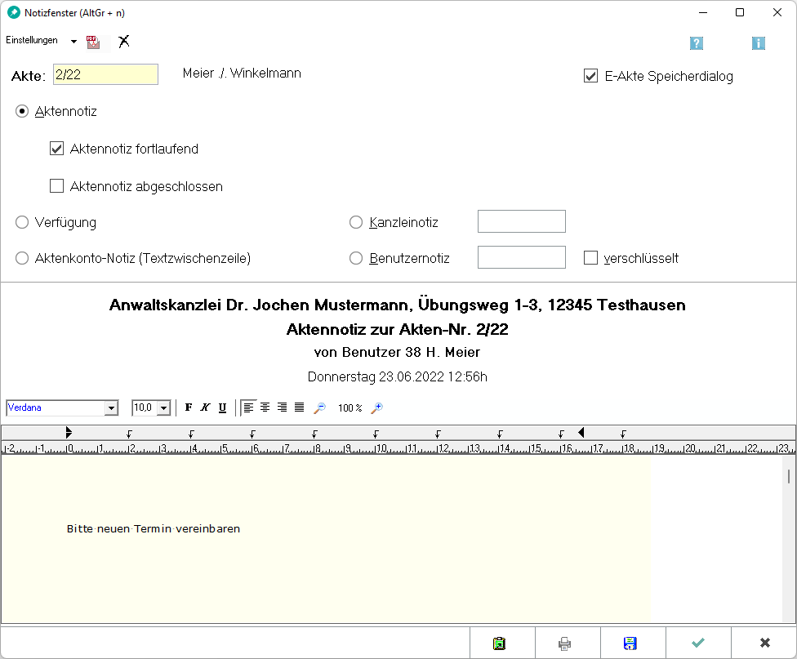Toggle E-Akte Speicherdialog checkbox
This screenshot has width=797, height=659.
pyautogui.click(x=590, y=76)
